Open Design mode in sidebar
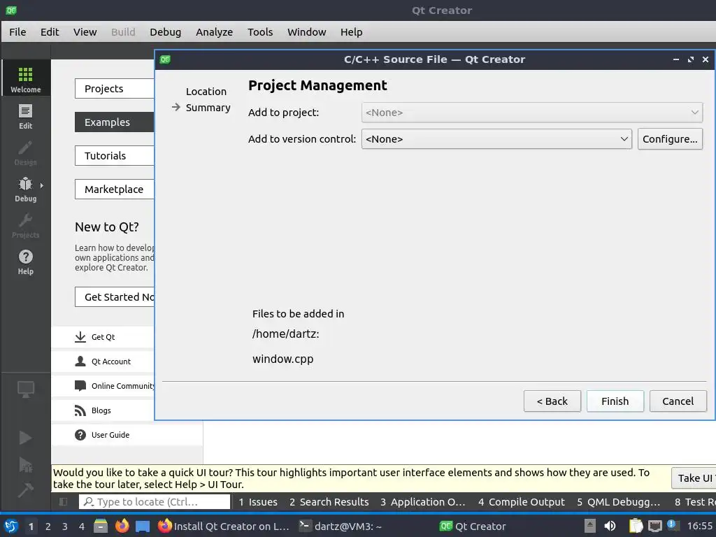This screenshot has width=716, height=537. coord(26,152)
